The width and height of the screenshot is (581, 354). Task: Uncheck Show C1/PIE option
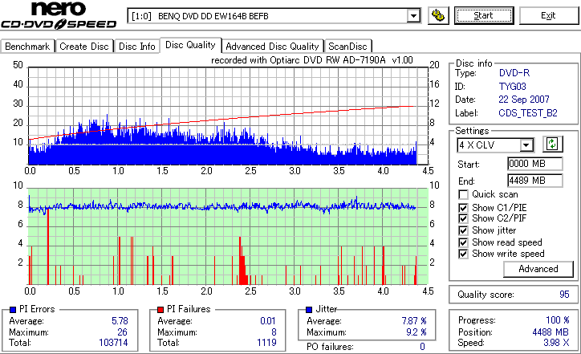point(463,208)
